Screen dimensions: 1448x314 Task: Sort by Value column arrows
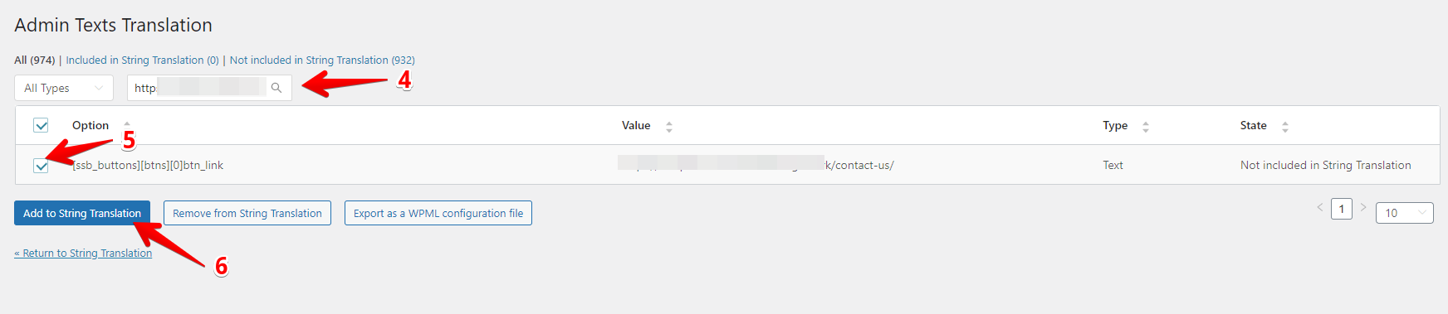[x=669, y=127]
